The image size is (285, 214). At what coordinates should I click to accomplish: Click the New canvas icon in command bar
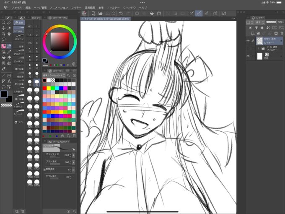(93, 13)
